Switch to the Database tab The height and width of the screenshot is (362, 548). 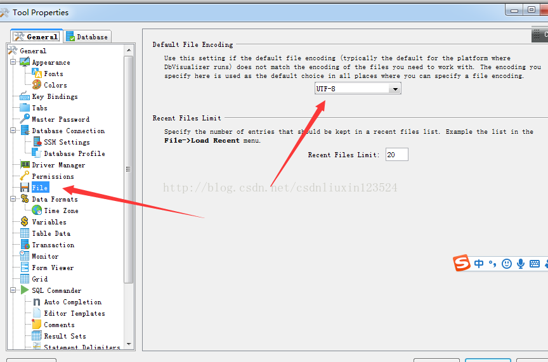pos(88,37)
